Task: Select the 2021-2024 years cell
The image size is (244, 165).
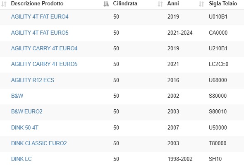Action: click(x=180, y=33)
